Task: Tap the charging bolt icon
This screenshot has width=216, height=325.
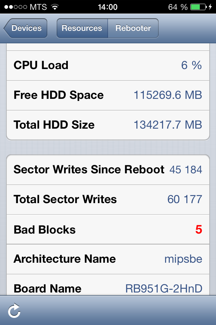Action: click(210, 7)
